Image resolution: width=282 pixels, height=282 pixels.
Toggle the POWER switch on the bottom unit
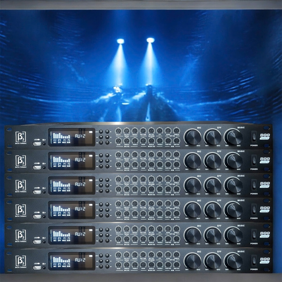tap(254, 260)
